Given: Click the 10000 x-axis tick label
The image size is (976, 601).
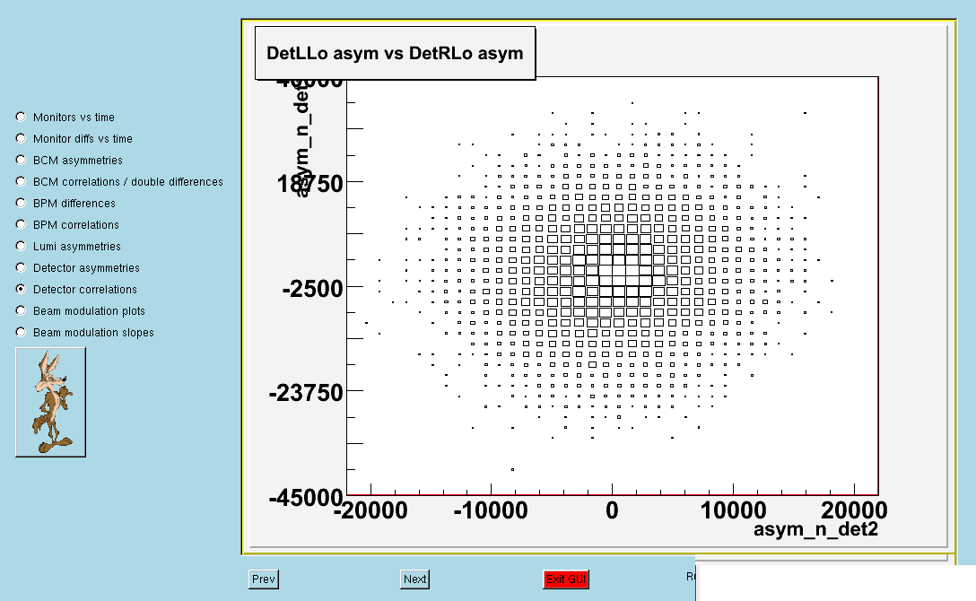Looking at the screenshot, I should point(733,510).
